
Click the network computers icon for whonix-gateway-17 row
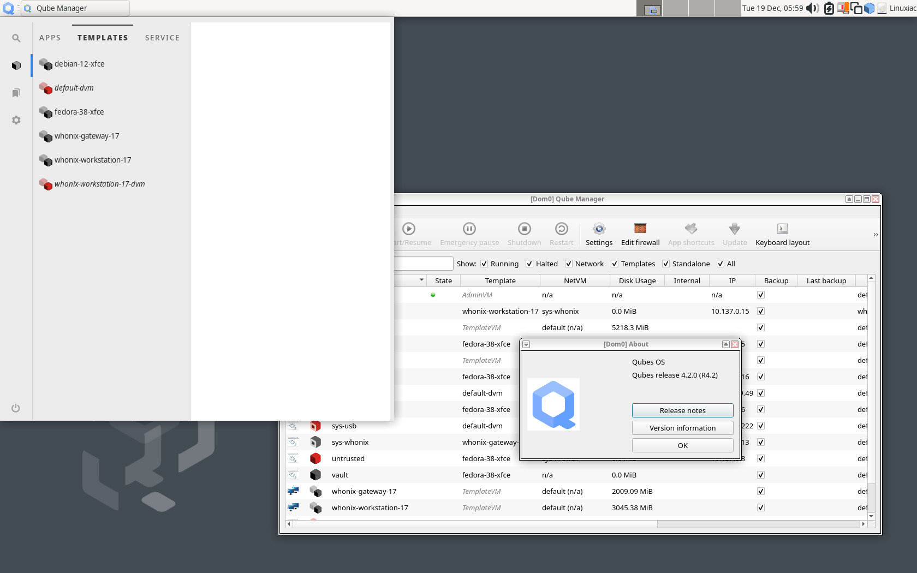pyautogui.click(x=293, y=491)
